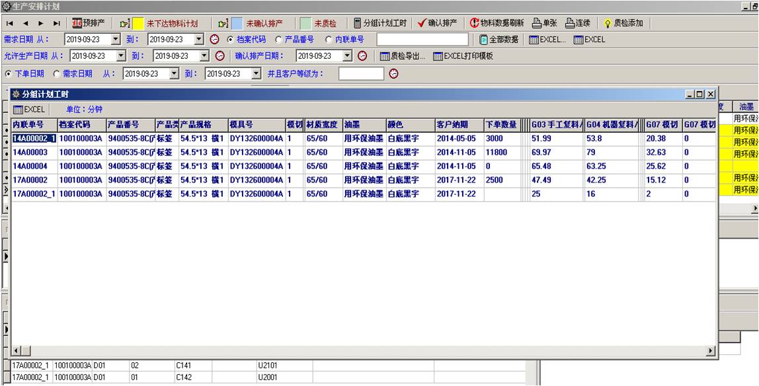Select row 17A00002 in dialog grid
This screenshot has height=386, width=759.
363,180
